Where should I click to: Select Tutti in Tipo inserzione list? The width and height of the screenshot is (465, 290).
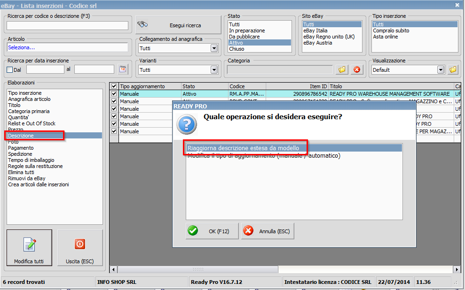(415, 24)
